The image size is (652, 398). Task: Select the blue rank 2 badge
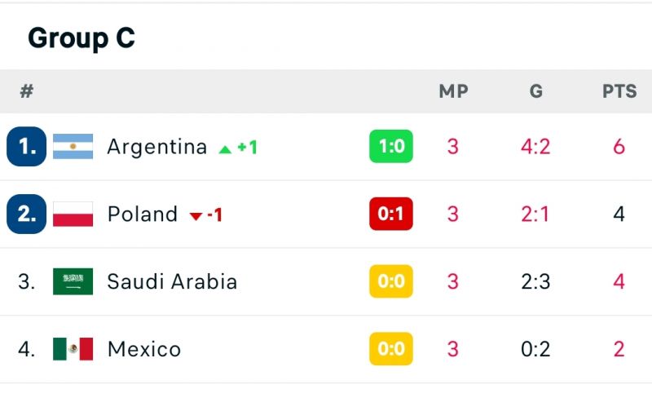point(27,214)
